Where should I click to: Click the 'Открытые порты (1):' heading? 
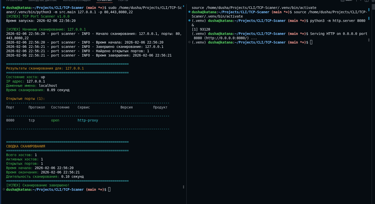pyautogui.click(x=26, y=99)
